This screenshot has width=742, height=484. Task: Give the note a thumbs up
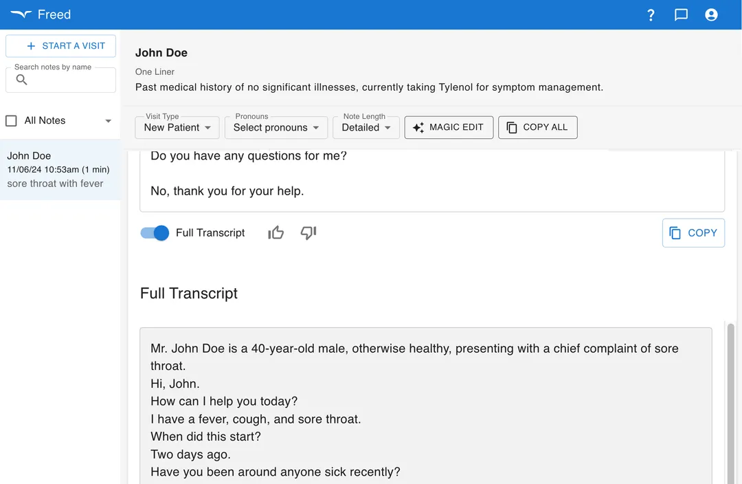(276, 233)
